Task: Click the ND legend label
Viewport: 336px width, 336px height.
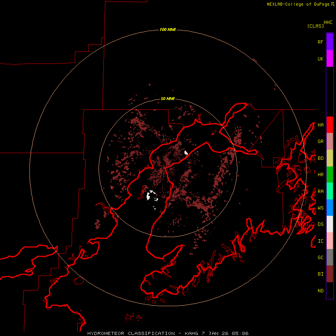Action: pyautogui.click(x=320, y=291)
